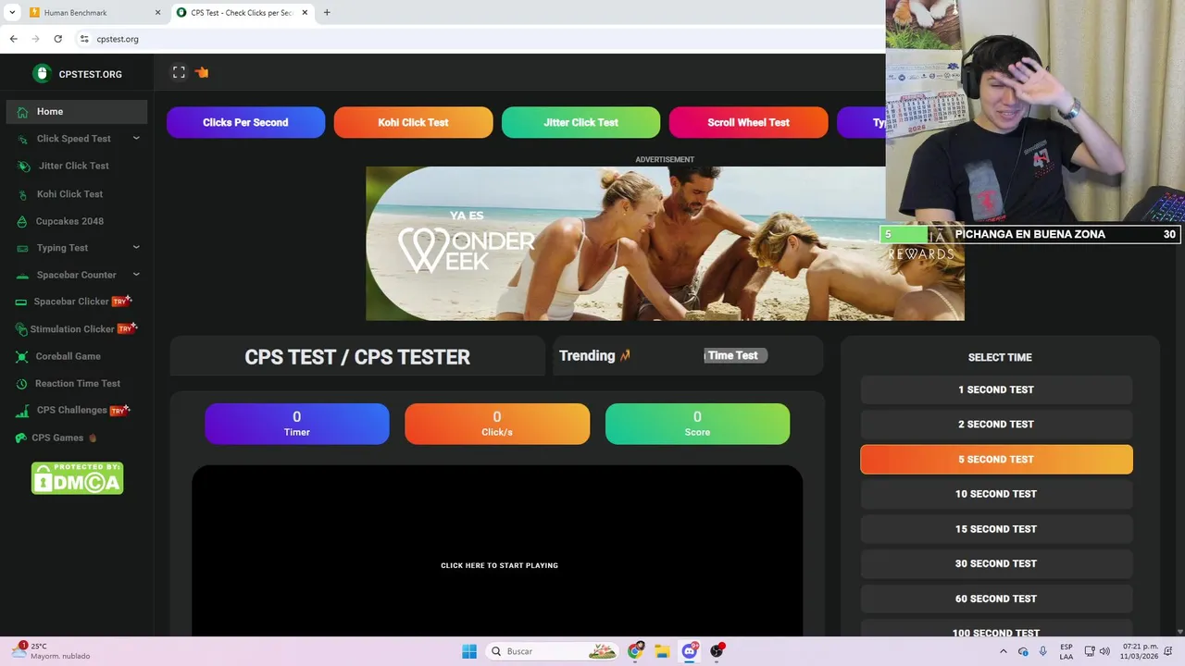This screenshot has width=1185, height=666.
Task: Select the Kohi Click Test tab
Action: (413, 122)
